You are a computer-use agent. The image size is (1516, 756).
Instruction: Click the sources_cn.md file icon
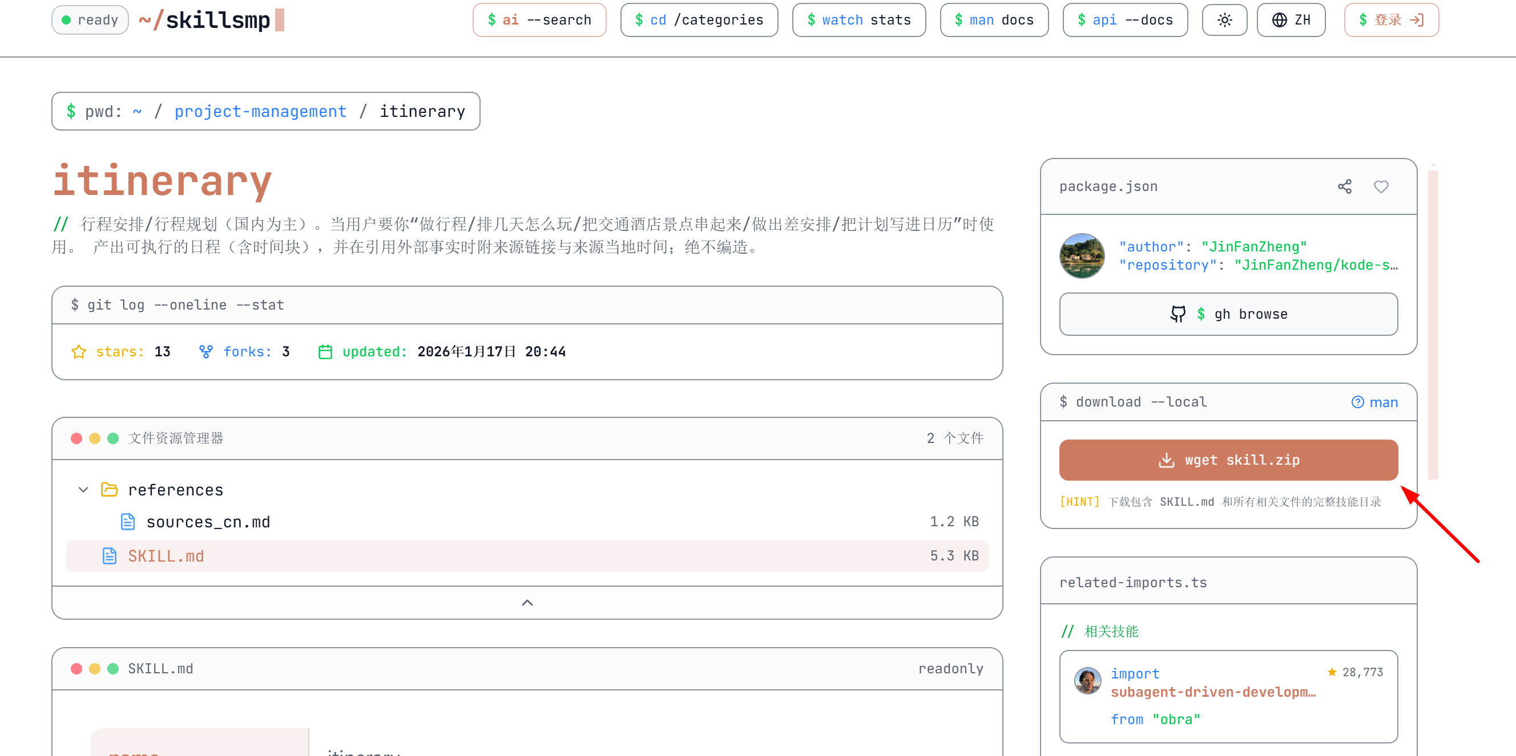127,521
